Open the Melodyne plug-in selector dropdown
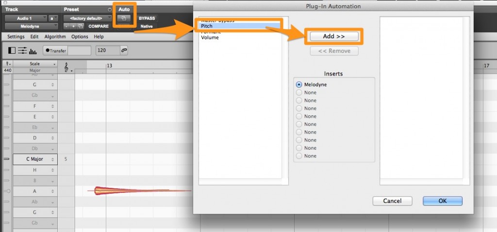Viewport: 497px width, 232px height. 32,26
